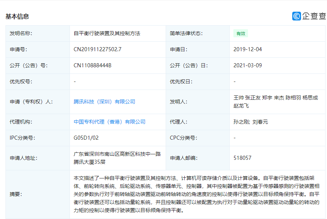Click the 代理机构 label cell

[x=38, y=122]
